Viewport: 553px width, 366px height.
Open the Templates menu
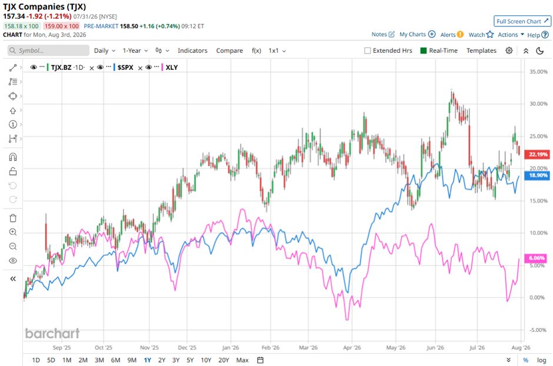click(x=481, y=51)
